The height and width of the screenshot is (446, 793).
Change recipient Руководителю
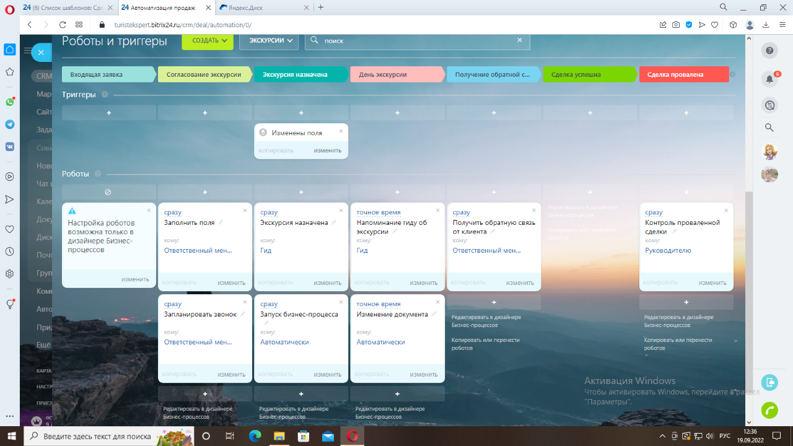coord(668,250)
